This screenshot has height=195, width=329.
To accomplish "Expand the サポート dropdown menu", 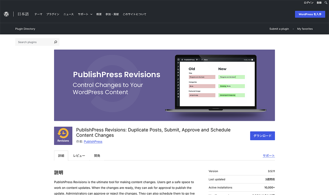I will tap(85, 14).
